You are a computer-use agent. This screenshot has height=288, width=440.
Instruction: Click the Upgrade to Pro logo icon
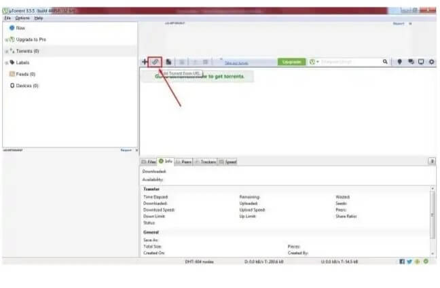pyautogui.click(x=12, y=39)
